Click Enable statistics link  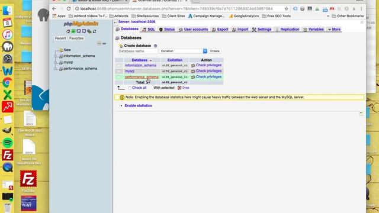click(138, 105)
